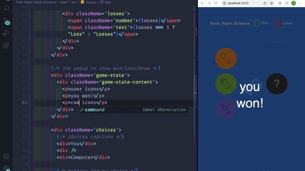Click the 'Rock. Paper. Scissors' page title

[230, 23]
